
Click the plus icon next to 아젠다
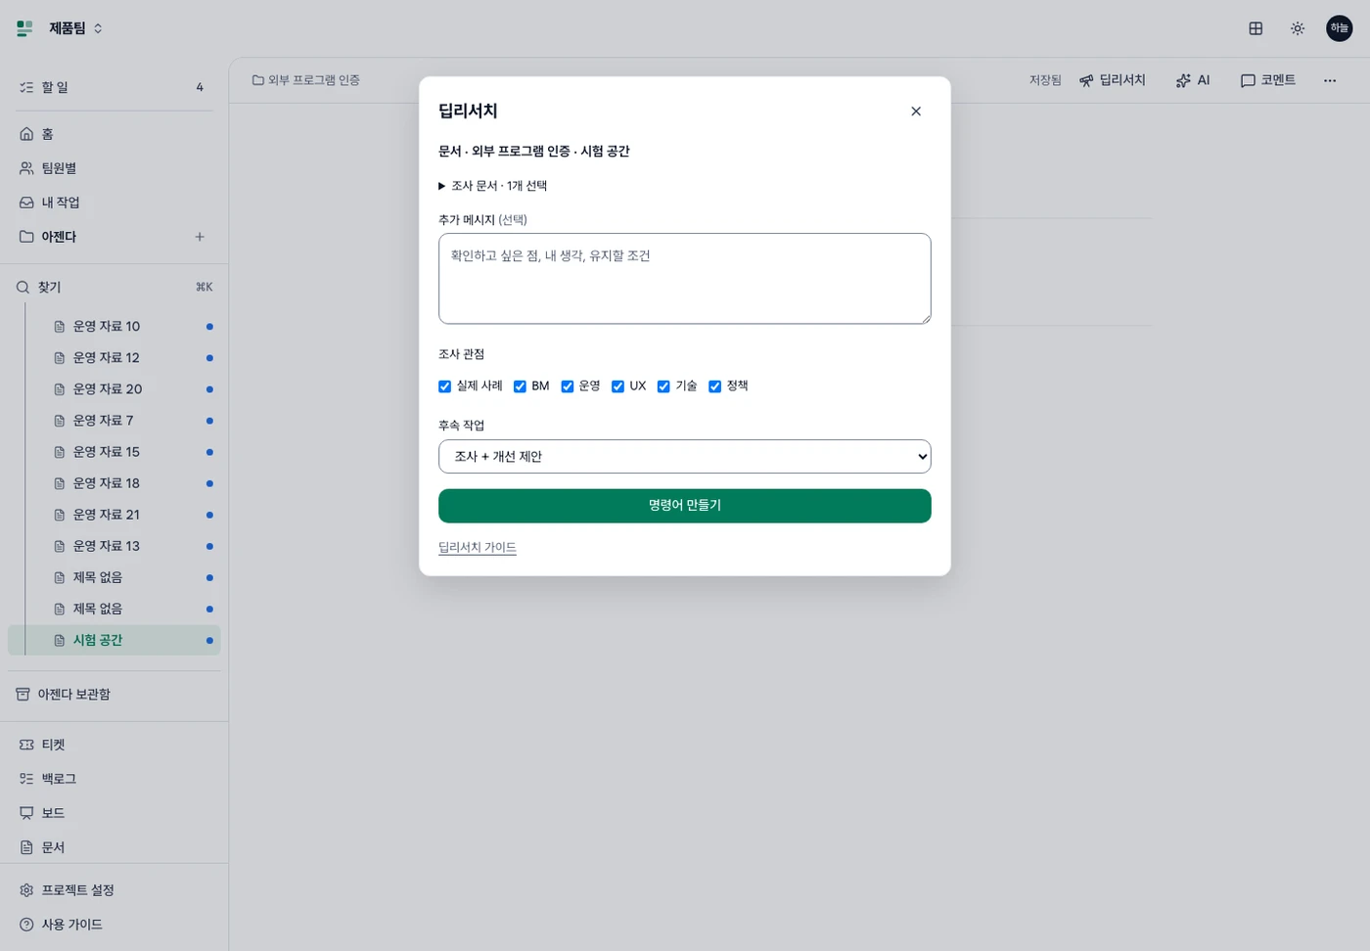pos(200,237)
